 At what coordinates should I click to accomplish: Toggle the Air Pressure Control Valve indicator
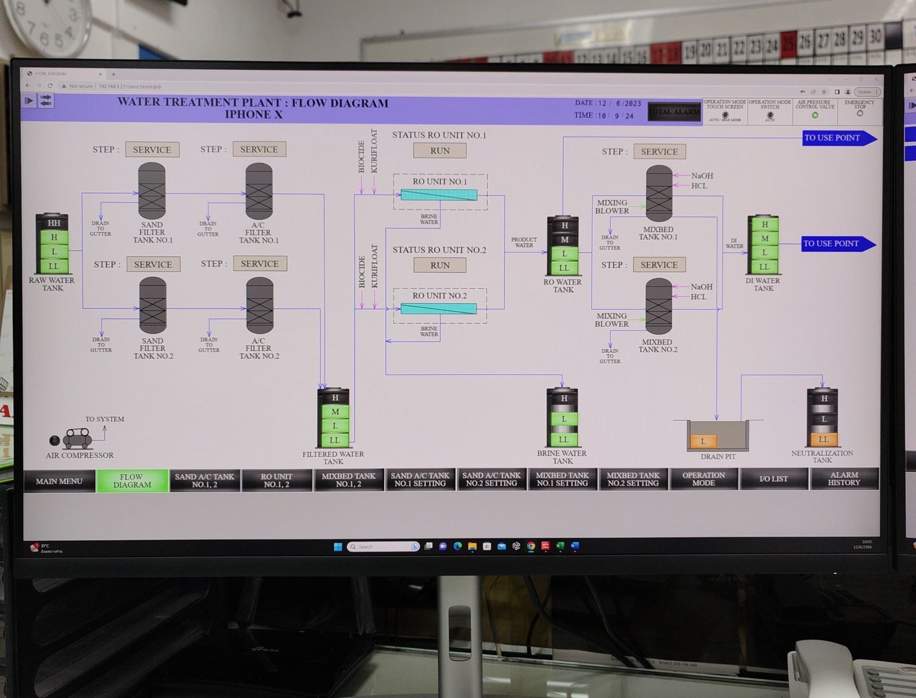(x=815, y=115)
